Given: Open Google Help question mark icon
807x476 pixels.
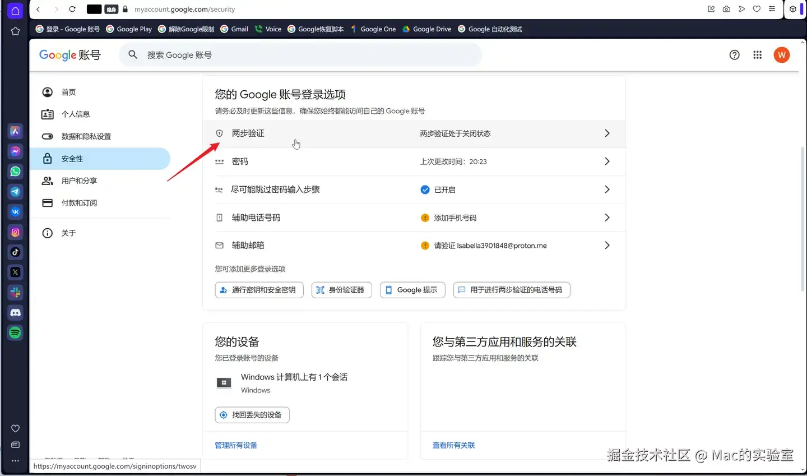Looking at the screenshot, I should pos(734,55).
